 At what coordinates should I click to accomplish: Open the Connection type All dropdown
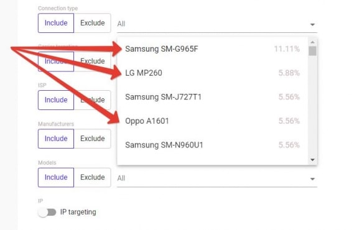point(217,24)
